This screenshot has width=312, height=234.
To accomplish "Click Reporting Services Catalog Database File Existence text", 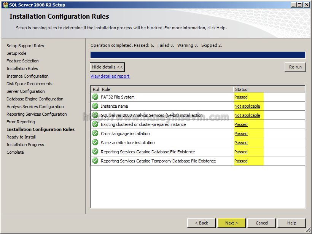I will (148, 152).
